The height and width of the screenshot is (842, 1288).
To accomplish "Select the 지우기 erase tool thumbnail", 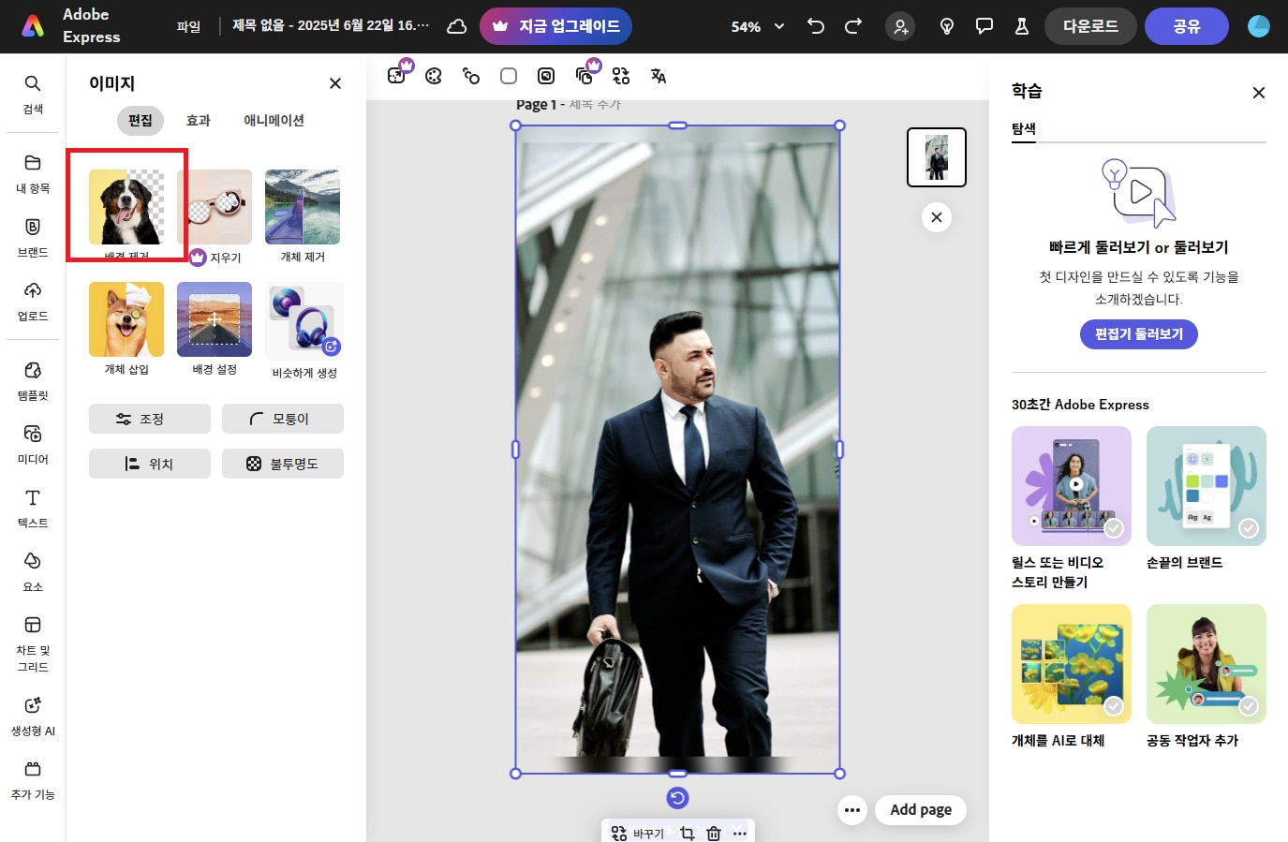I will 215,207.
